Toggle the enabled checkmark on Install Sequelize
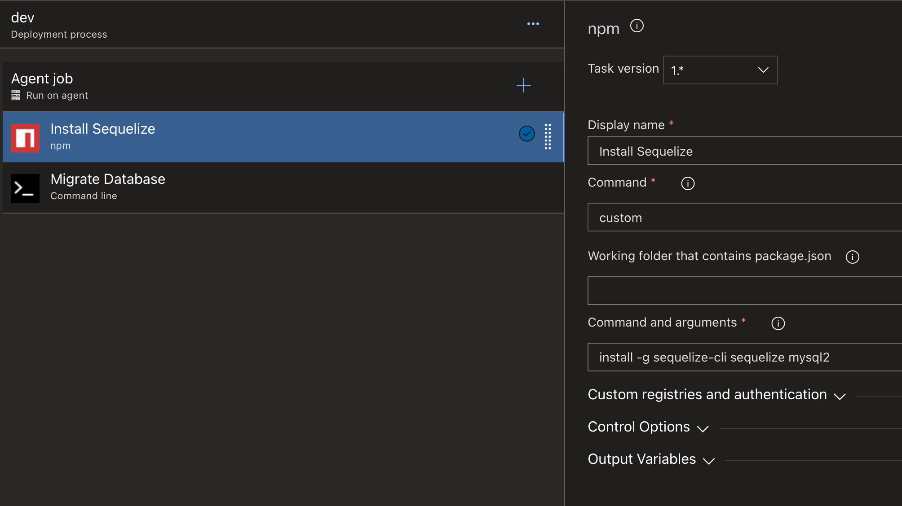 526,133
